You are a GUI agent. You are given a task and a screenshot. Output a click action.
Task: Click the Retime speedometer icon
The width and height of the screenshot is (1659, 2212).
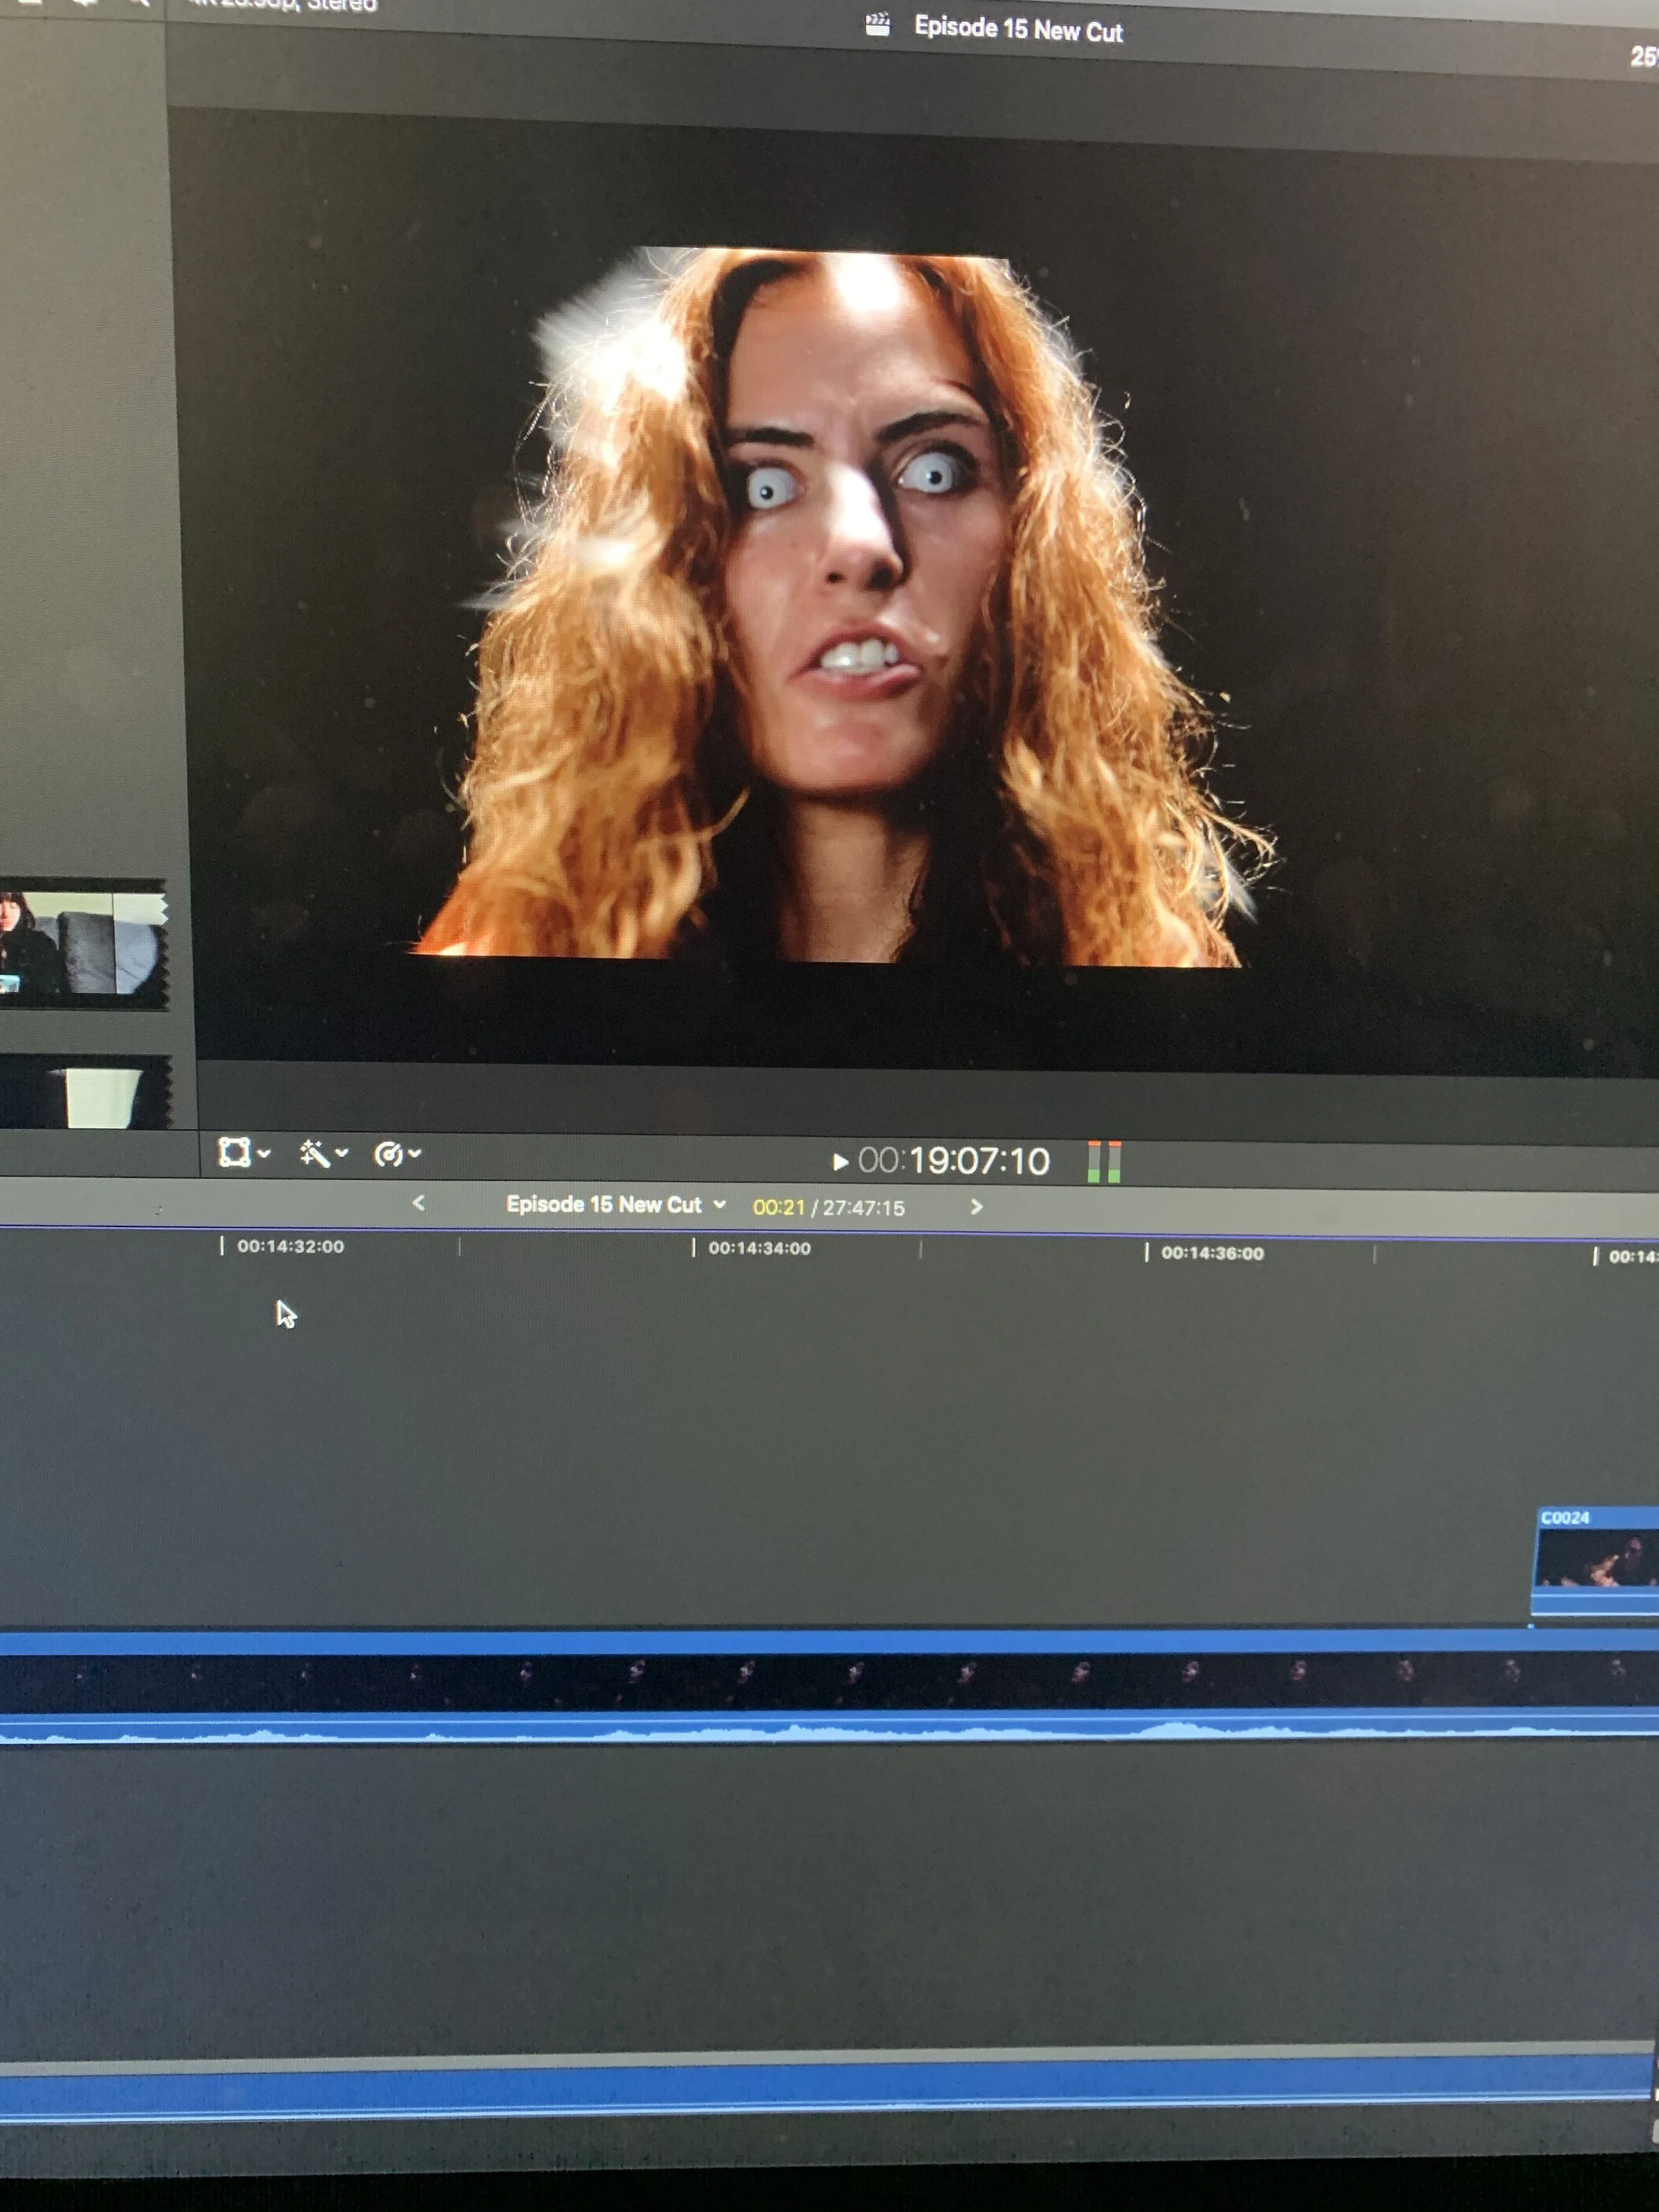click(x=388, y=1155)
